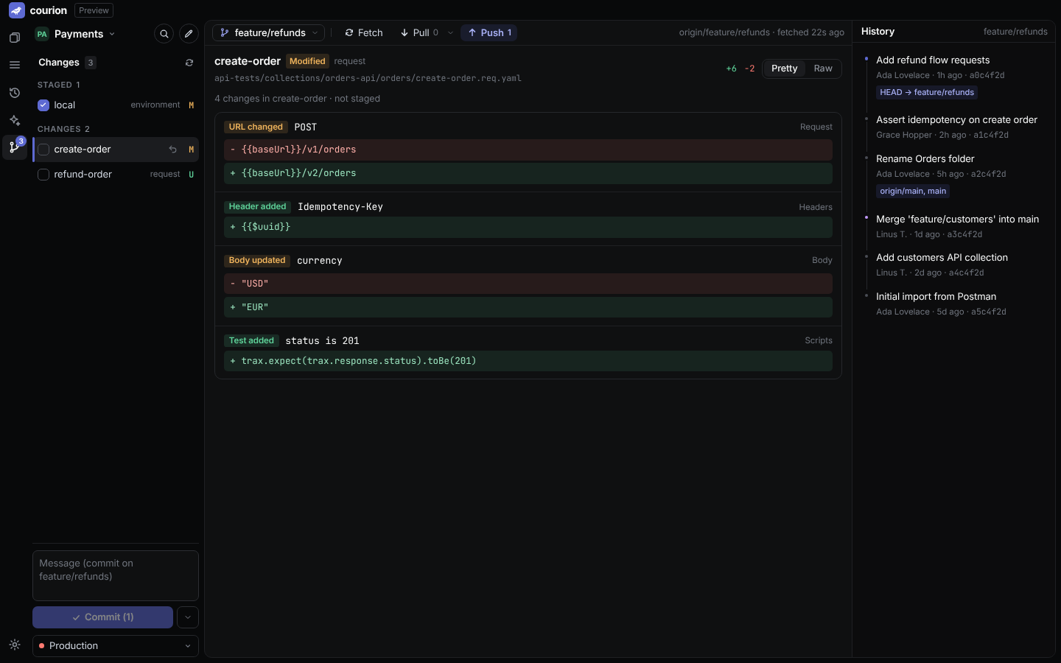This screenshot has height=663, width=1061.
Task: Click the PA workspace avatar
Action: click(42, 34)
